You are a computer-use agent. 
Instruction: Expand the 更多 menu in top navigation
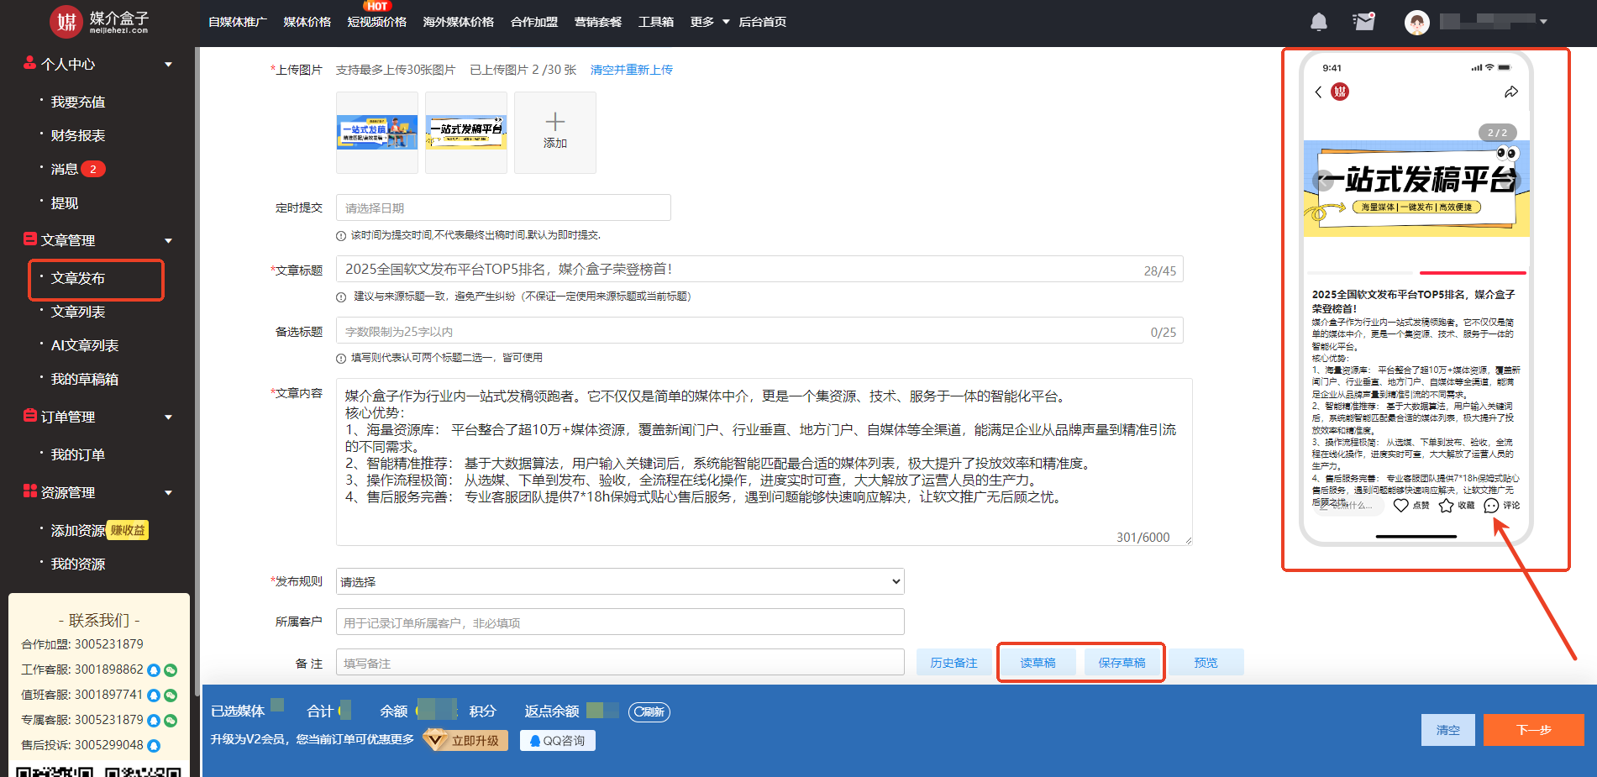[710, 22]
